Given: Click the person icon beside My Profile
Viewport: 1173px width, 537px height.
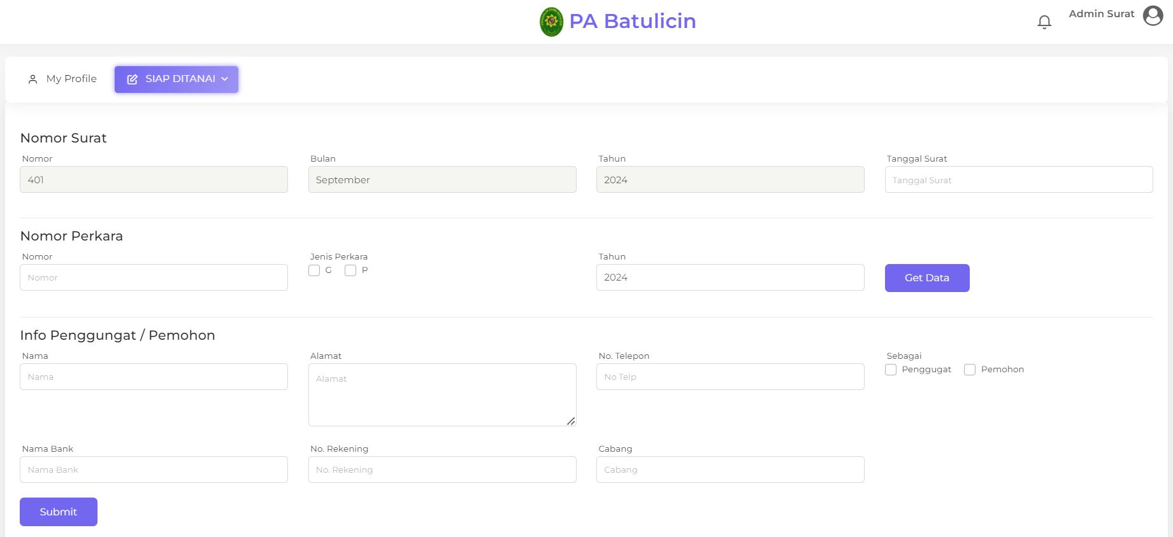Looking at the screenshot, I should tap(33, 80).
